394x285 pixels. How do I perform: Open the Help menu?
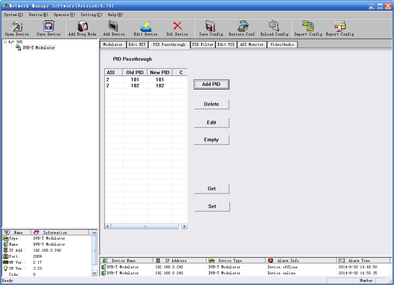point(115,15)
